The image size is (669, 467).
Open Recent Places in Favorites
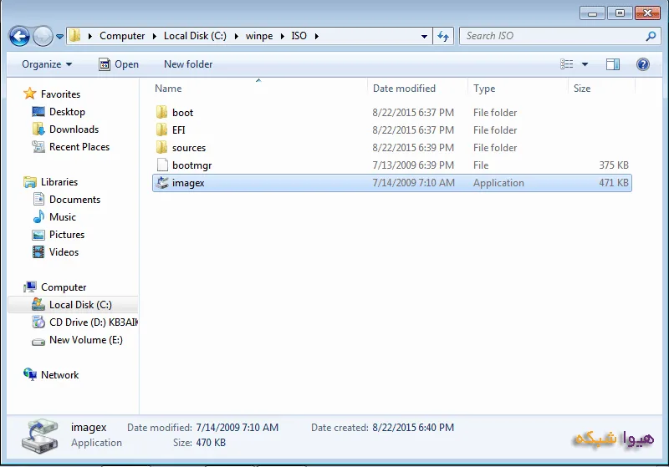click(79, 146)
